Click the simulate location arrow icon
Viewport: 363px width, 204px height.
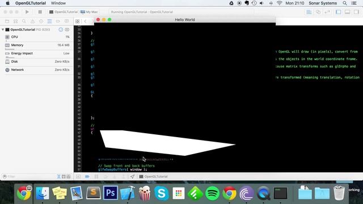pyautogui.click(x=132, y=176)
